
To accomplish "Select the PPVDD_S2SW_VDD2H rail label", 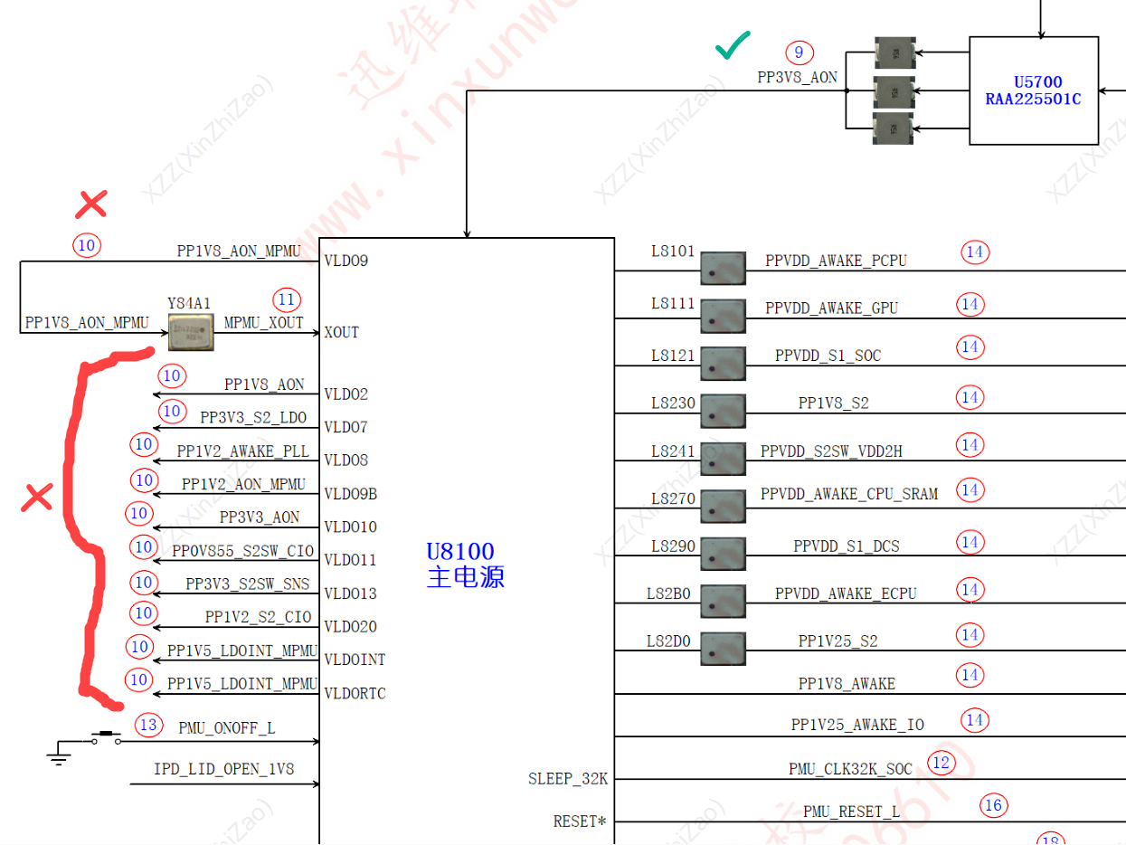I will pos(831,451).
